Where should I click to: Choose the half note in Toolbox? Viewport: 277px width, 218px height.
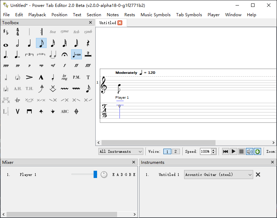[x=18, y=43]
